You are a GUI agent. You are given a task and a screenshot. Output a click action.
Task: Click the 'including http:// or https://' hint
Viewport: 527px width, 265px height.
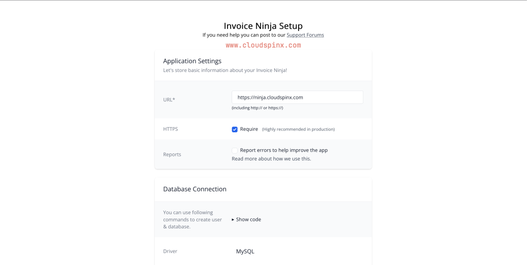[257, 108]
